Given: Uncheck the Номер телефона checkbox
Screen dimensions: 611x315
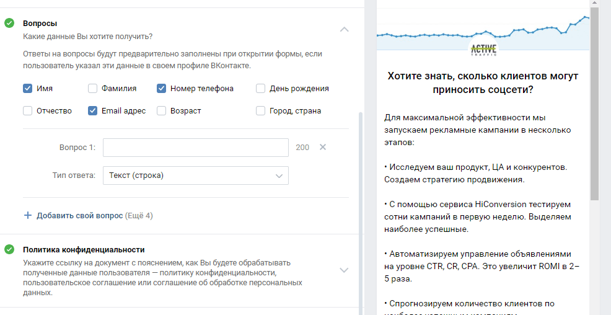Looking at the screenshot, I should (161, 89).
